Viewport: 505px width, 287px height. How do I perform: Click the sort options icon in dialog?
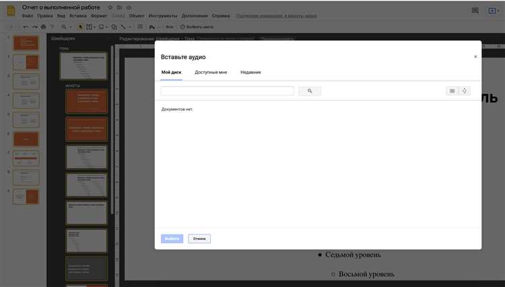[465, 91]
